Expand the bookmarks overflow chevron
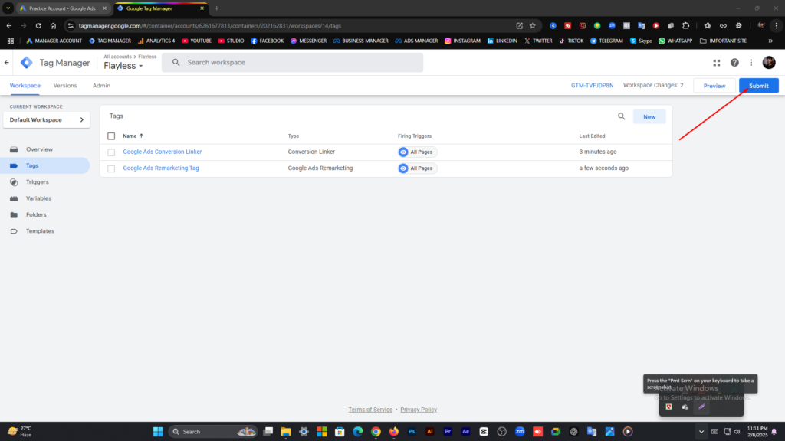The width and height of the screenshot is (785, 441). tap(770, 41)
